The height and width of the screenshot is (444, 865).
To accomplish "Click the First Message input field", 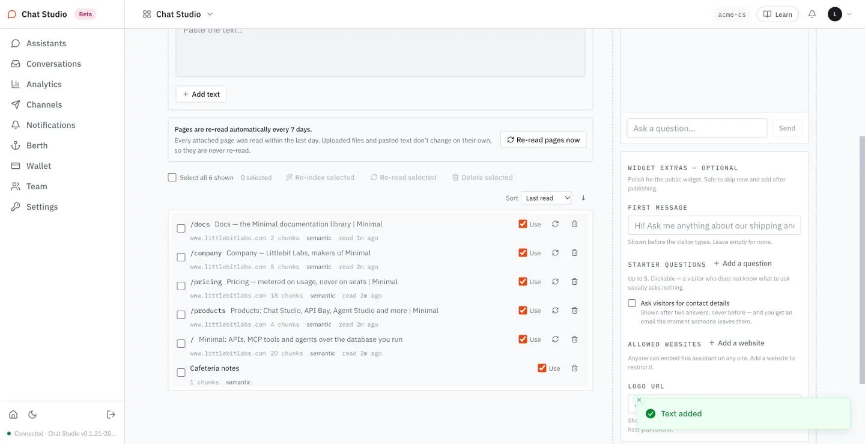I will [714, 225].
